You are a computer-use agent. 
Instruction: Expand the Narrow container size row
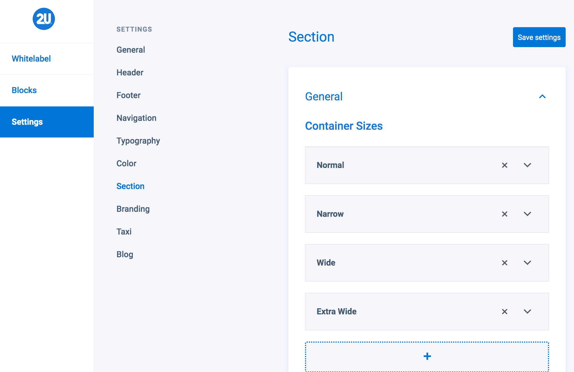(527, 214)
